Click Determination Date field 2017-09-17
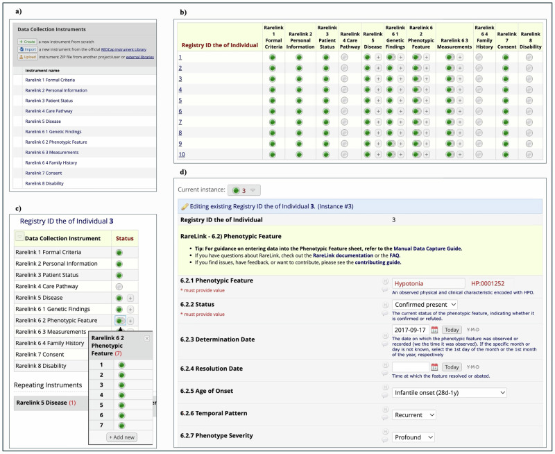Screen dimensions: 555x454 tap(411, 330)
